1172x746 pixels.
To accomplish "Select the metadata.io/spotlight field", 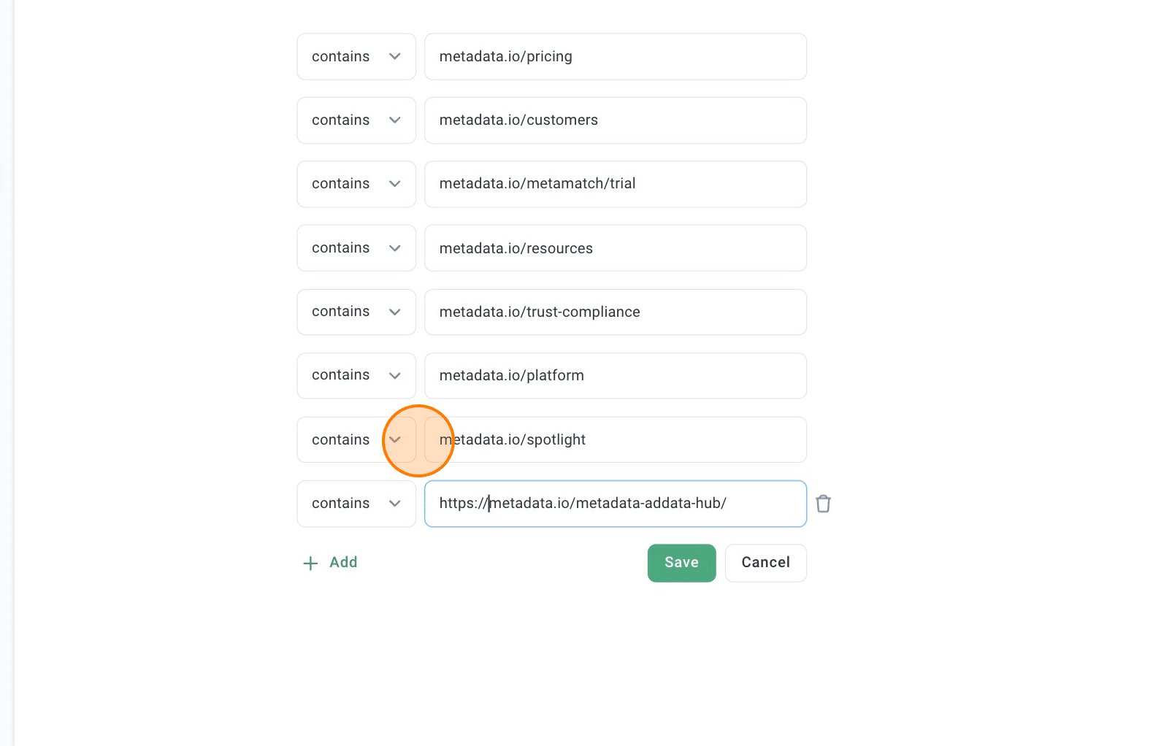I will pyautogui.click(x=616, y=439).
